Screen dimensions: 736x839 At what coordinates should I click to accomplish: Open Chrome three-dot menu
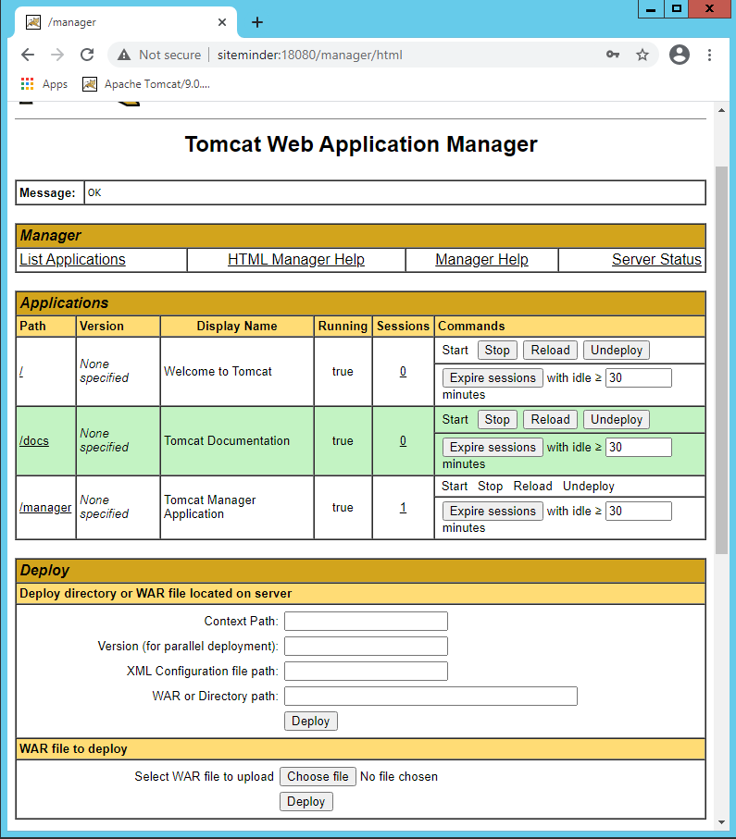(x=710, y=55)
